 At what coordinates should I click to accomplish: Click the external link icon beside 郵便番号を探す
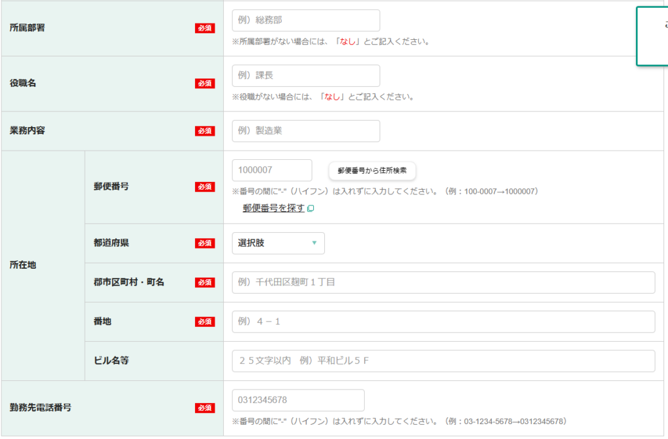coord(311,209)
